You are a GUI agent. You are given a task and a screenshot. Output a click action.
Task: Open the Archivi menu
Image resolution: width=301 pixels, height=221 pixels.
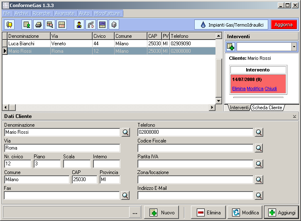[22, 13]
